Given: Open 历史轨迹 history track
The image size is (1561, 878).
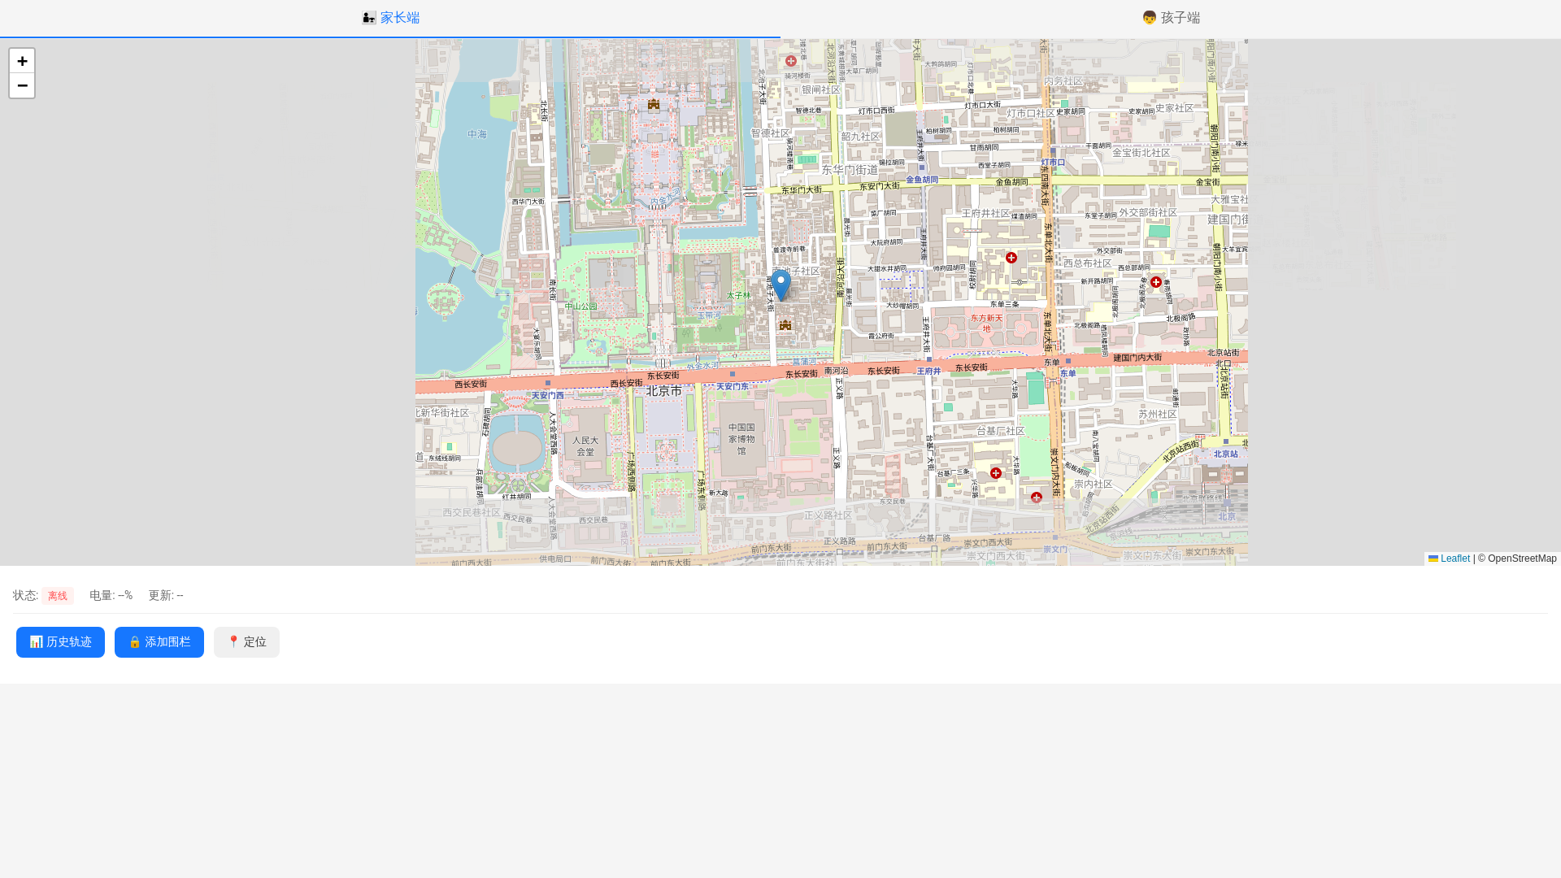Looking at the screenshot, I should coord(60,642).
